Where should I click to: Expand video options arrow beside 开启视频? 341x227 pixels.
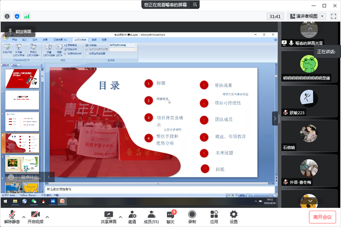(47, 217)
